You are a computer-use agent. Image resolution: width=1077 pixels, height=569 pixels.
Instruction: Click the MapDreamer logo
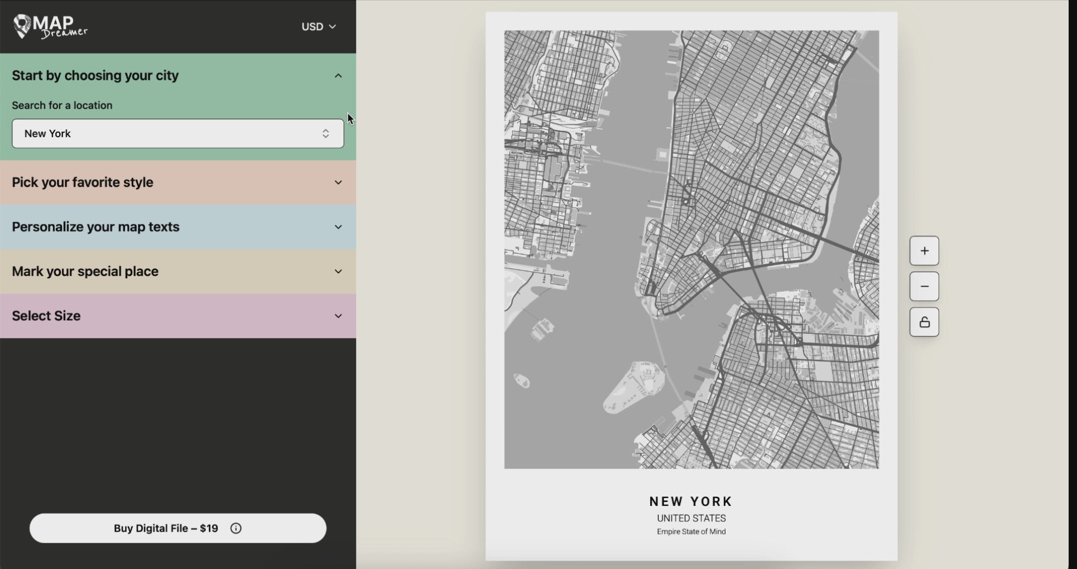[x=50, y=26]
